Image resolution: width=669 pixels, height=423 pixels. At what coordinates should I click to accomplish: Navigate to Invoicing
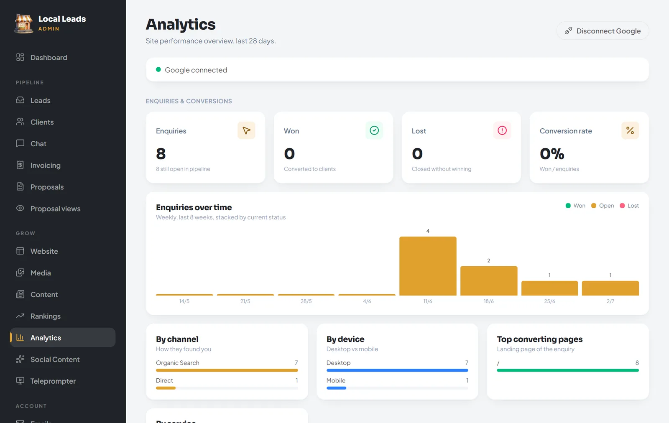click(63, 165)
